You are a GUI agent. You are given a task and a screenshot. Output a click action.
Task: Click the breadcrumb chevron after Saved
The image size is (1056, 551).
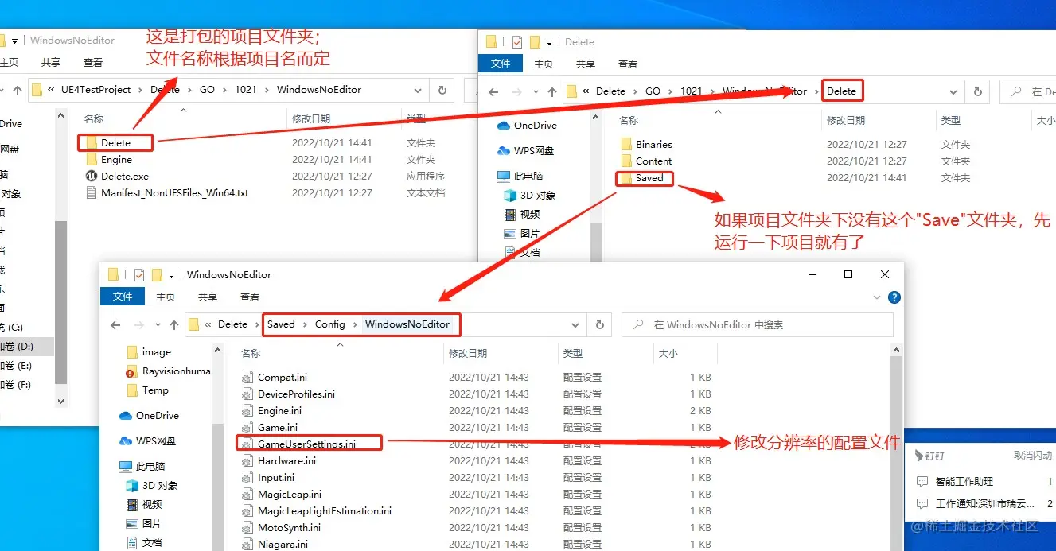[305, 324]
